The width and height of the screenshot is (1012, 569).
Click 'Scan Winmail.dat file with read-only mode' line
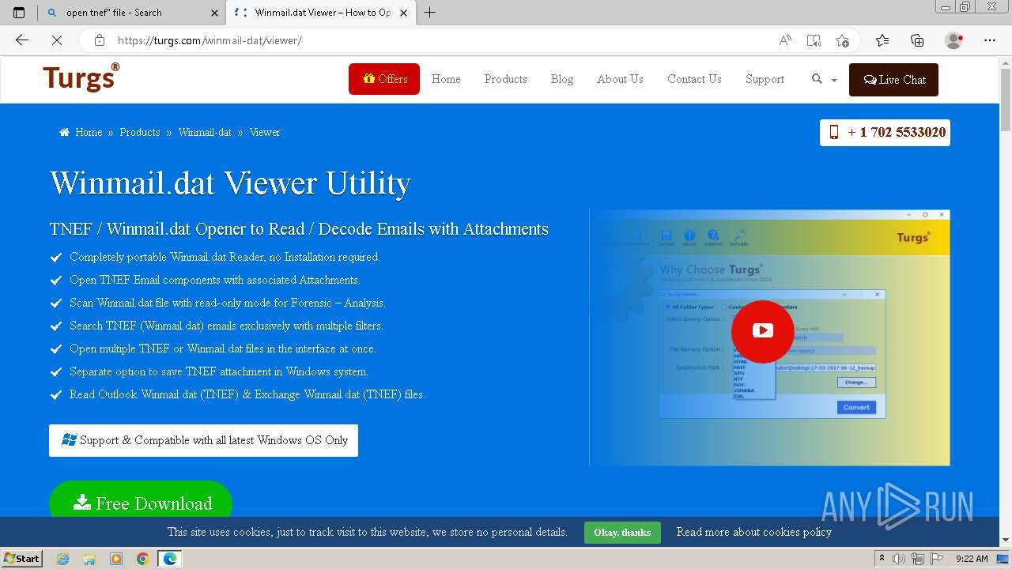coord(228,303)
